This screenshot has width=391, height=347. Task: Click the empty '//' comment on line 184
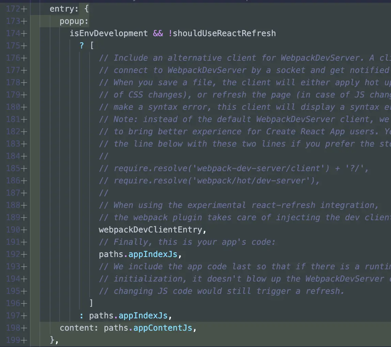(x=104, y=156)
